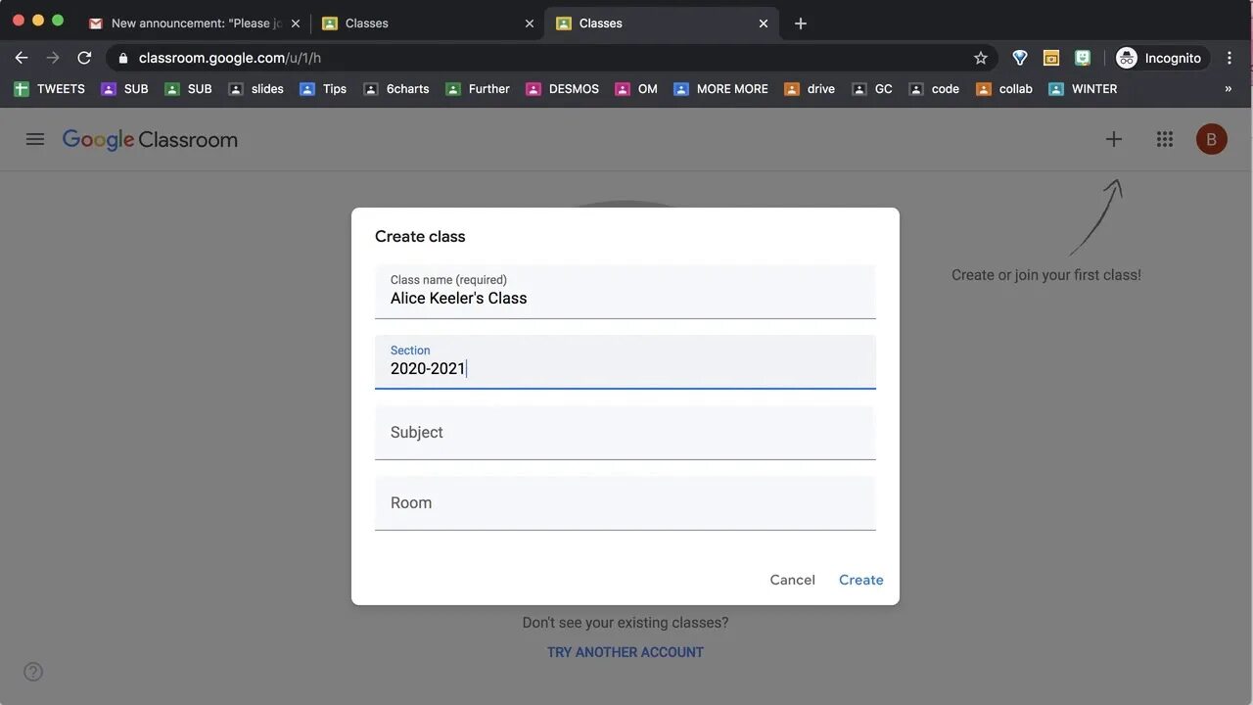This screenshot has width=1253, height=705.
Task: Click the Class name field
Action: 626,291
